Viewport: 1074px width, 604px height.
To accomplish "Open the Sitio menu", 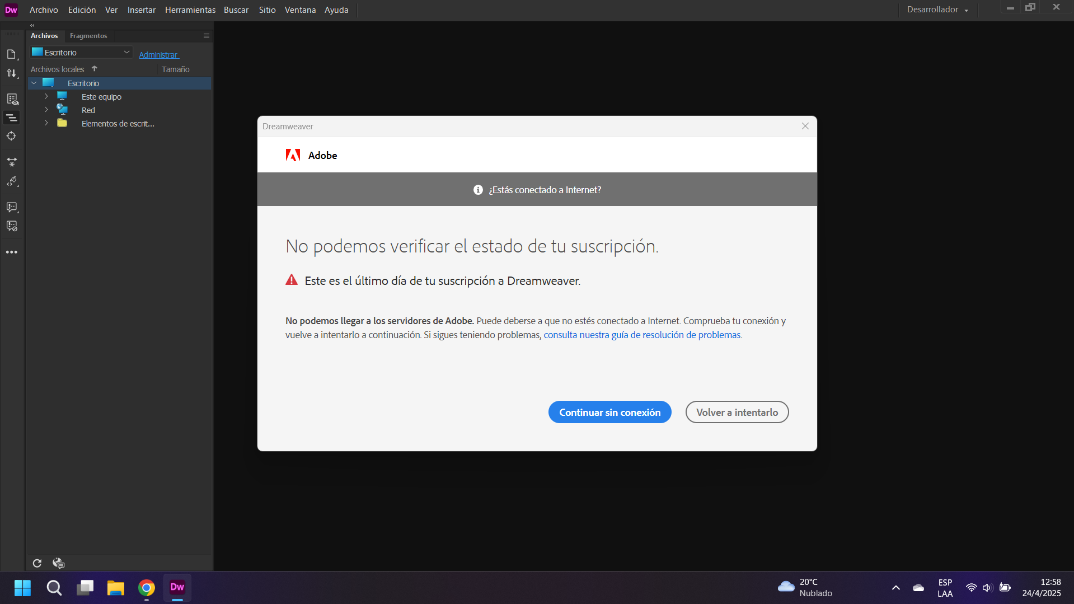I will coord(267,10).
